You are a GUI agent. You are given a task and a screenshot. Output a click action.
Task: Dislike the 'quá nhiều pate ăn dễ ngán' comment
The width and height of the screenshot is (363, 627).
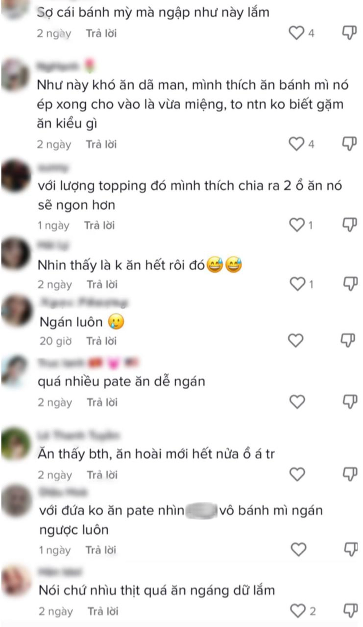(350, 402)
